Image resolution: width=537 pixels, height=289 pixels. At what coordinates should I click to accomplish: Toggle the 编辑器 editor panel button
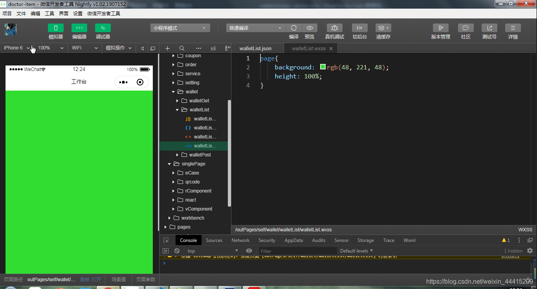tap(79, 28)
